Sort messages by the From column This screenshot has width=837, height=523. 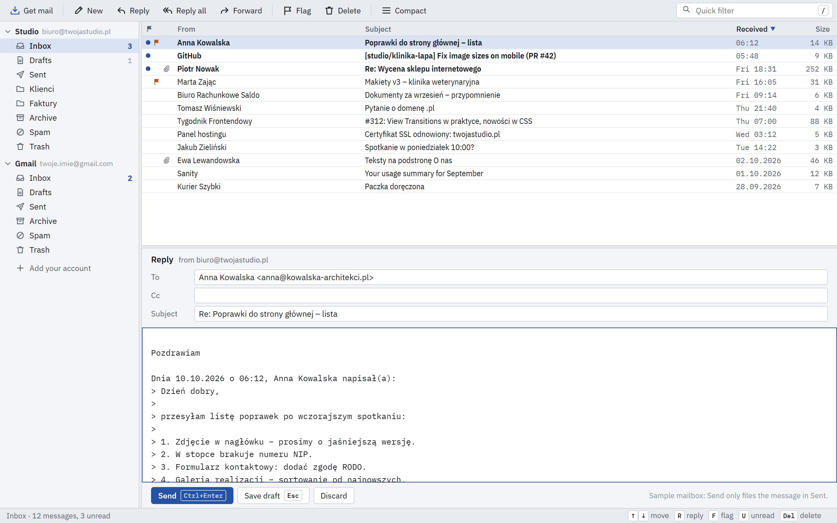[x=186, y=29]
